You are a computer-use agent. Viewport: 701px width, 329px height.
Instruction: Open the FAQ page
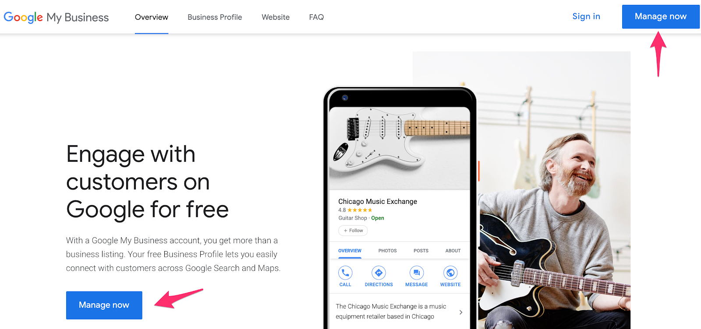click(316, 17)
